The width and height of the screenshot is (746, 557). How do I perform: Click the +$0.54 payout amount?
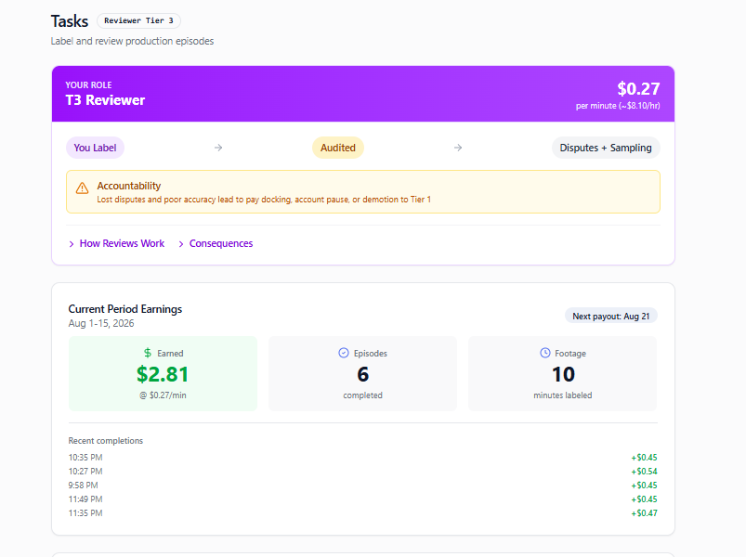[x=644, y=472]
